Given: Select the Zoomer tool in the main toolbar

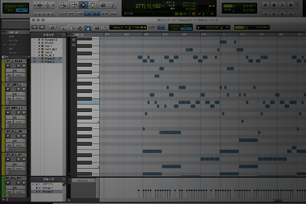Looking at the screenshot, I should (63, 5).
